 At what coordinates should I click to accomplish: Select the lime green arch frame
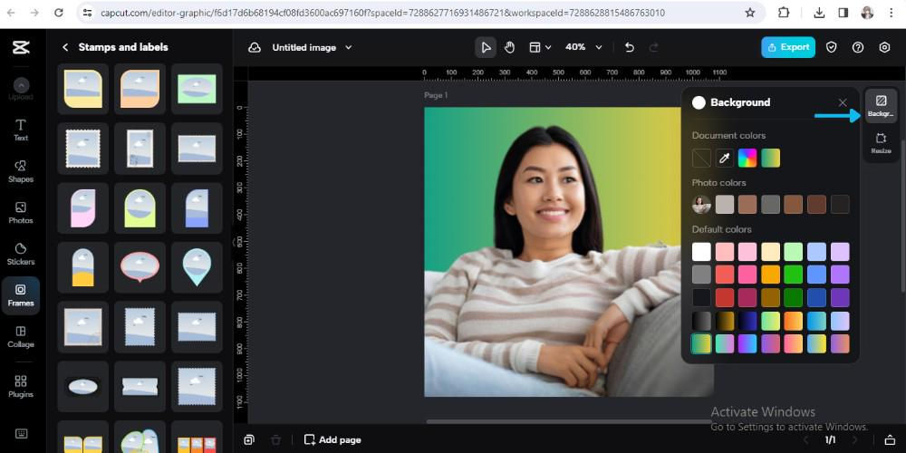click(140, 208)
